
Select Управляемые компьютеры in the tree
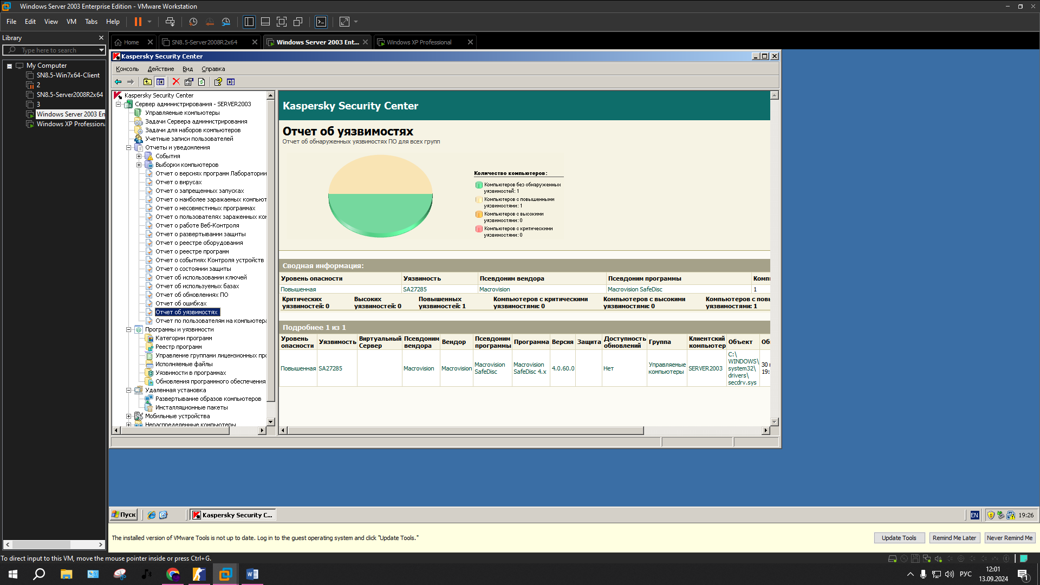(182, 113)
